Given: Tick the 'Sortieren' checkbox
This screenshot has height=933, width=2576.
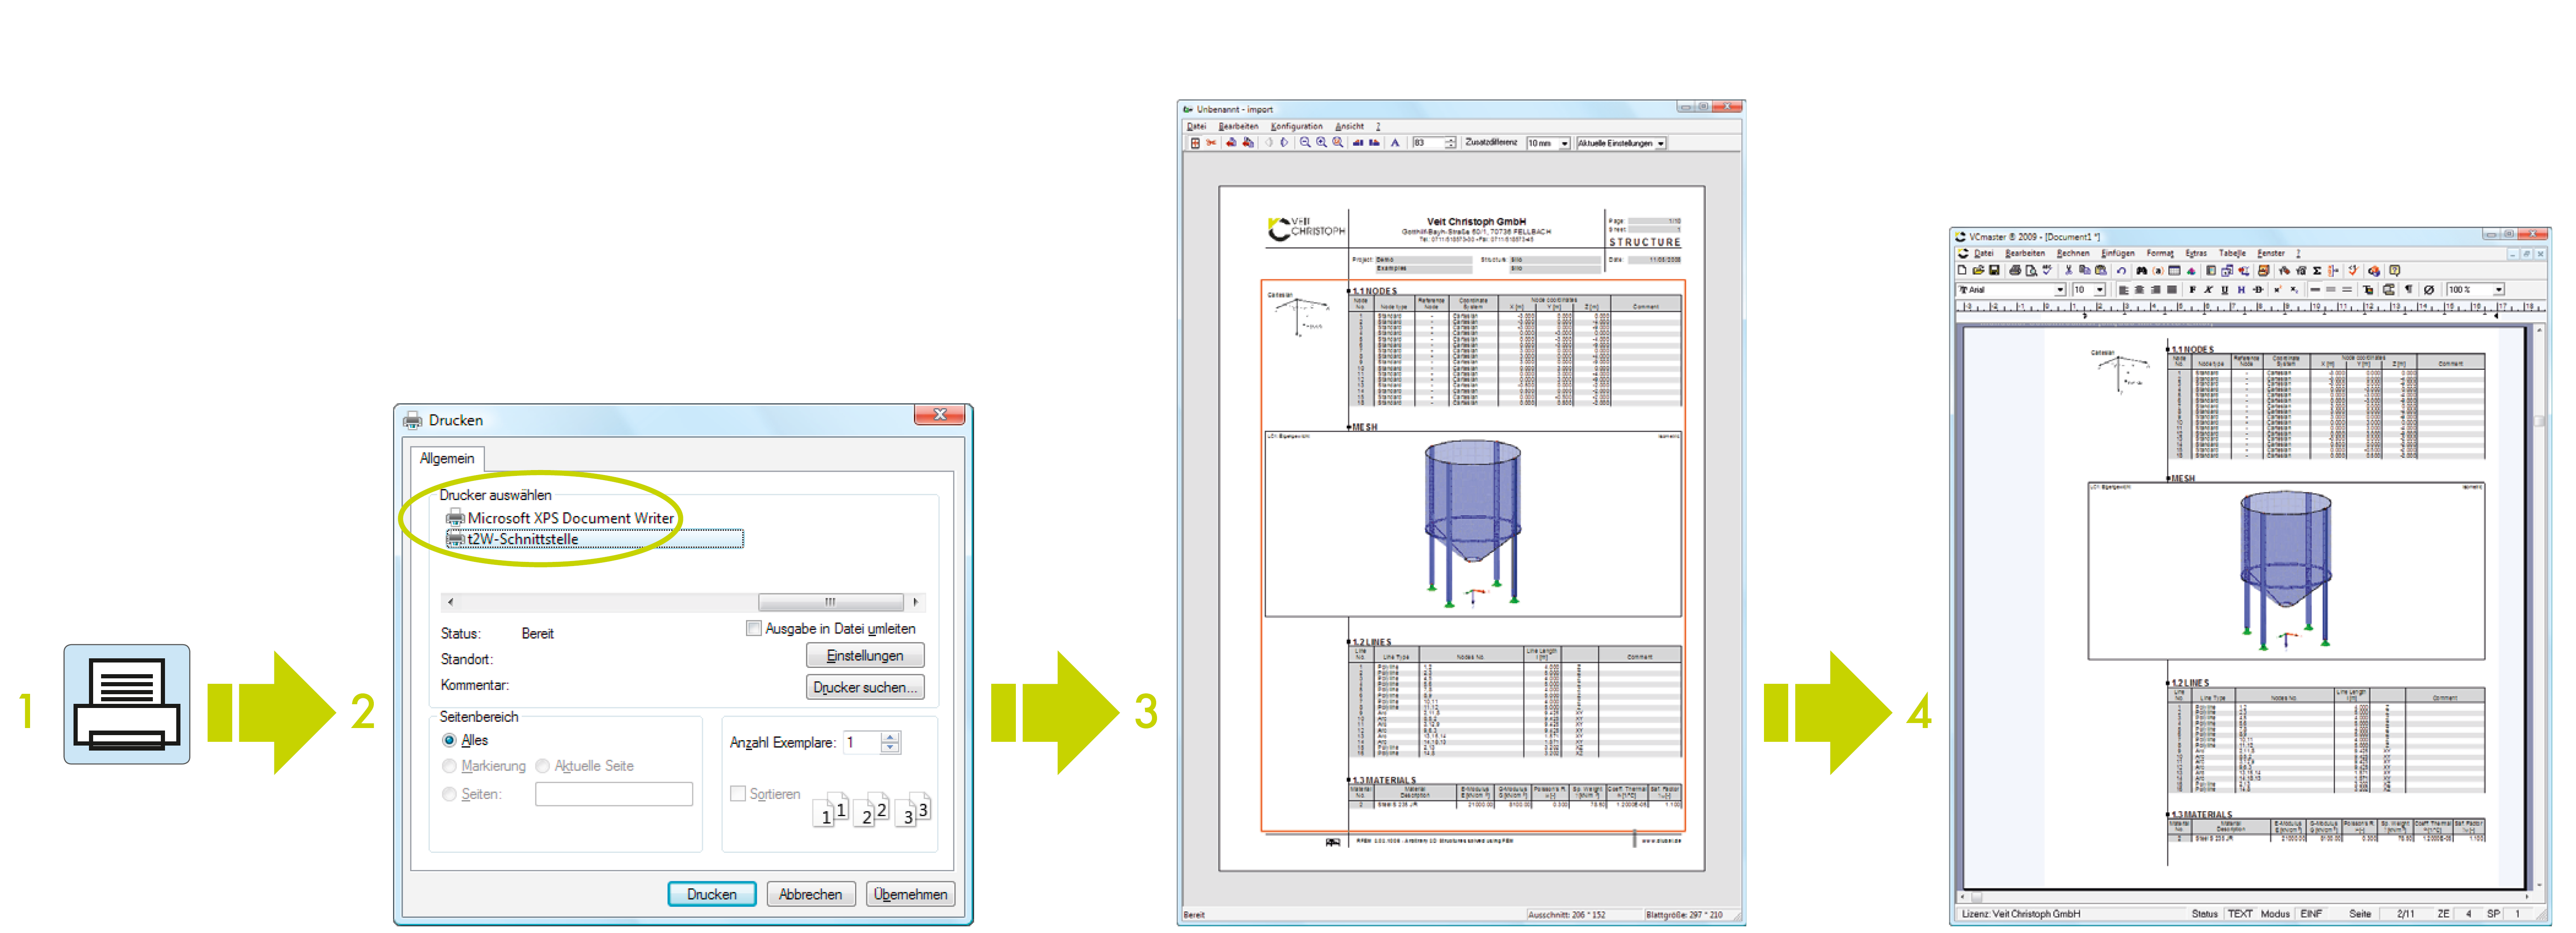Looking at the screenshot, I should point(738,793).
